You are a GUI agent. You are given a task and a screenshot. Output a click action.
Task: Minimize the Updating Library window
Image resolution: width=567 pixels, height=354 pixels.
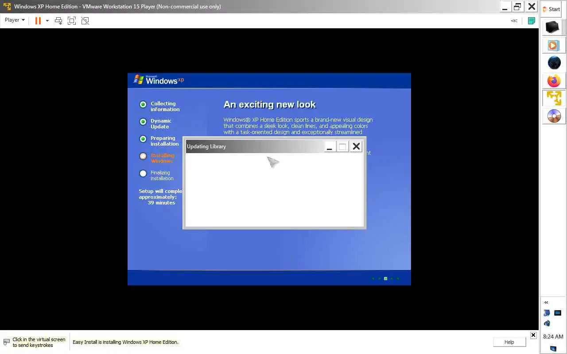pyautogui.click(x=329, y=146)
